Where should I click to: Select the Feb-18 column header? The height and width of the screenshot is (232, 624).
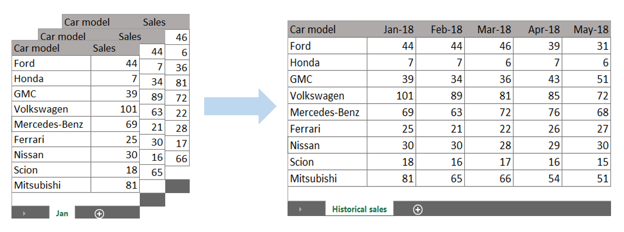click(440, 29)
